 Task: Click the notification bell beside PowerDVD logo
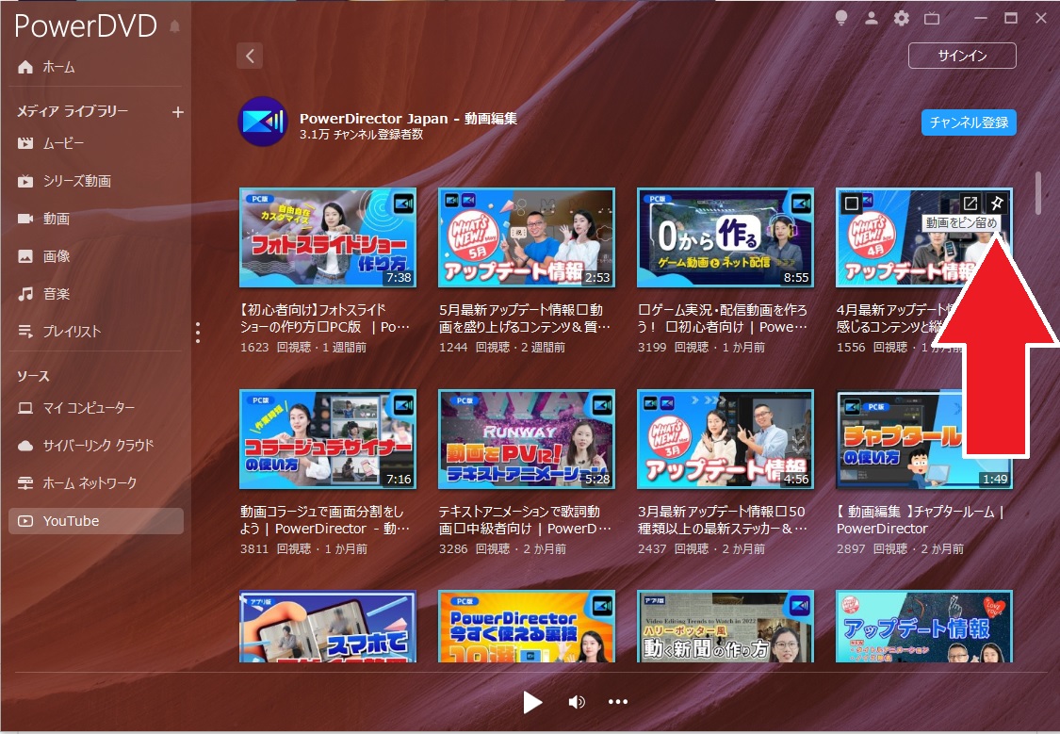click(x=174, y=27)
